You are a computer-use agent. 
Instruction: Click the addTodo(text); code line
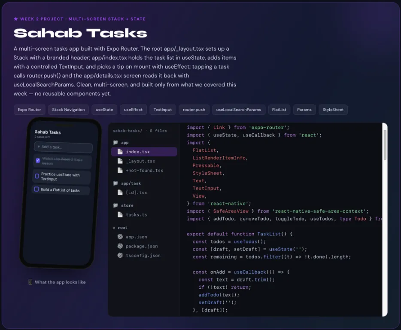[219, 295]
